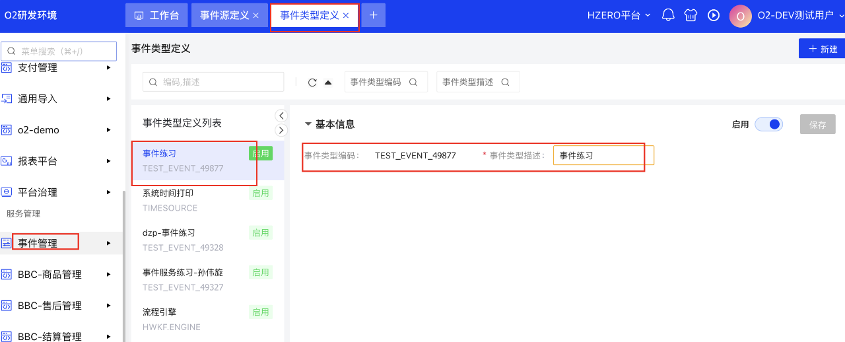Switch to the 工作台 tab
845x342 pixels.
pos(156,15)
